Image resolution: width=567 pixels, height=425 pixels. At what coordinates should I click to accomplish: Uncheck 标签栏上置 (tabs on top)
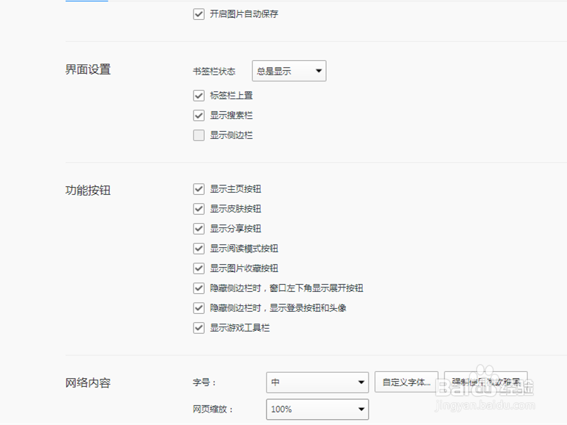[x=198, y=95]
